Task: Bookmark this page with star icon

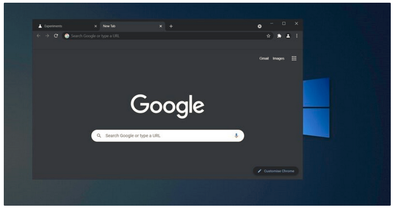Action: 268,36
